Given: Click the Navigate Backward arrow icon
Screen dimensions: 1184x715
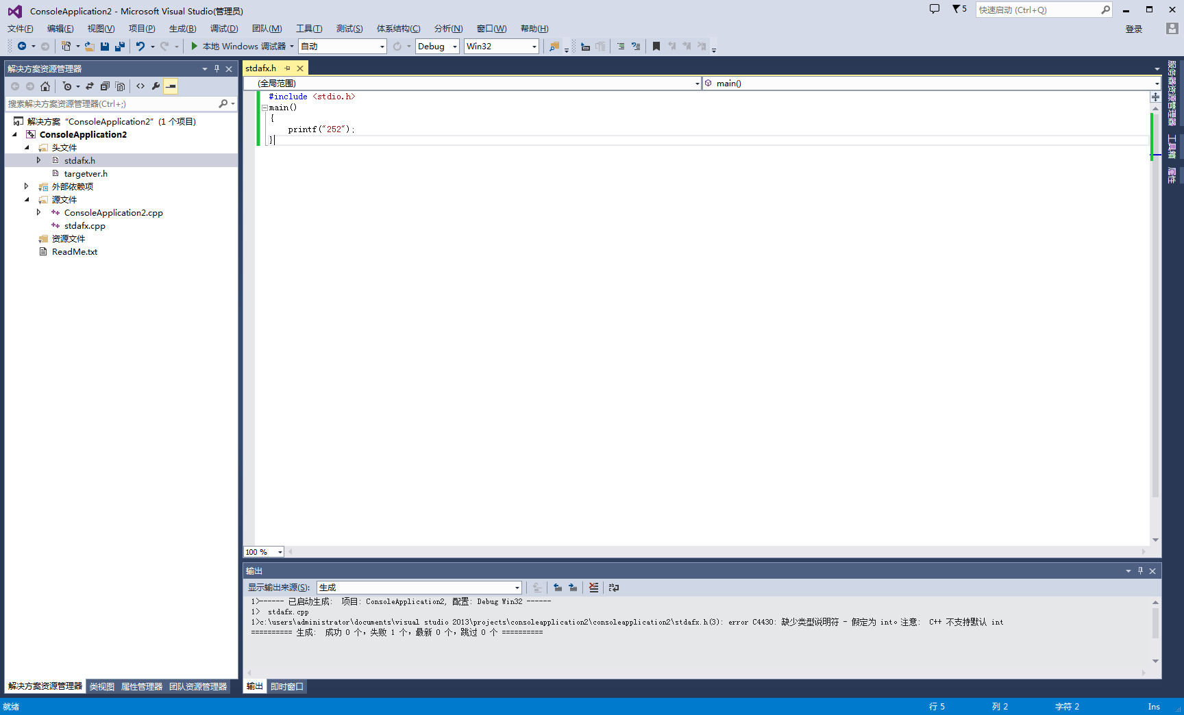Looking at the screenshot, I should point(21,46).
